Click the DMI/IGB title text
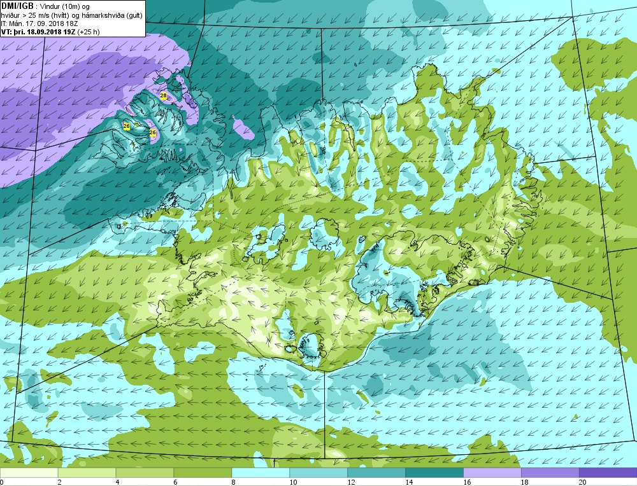The width and height of the screenshot is (637, 486). click(17, 6)
